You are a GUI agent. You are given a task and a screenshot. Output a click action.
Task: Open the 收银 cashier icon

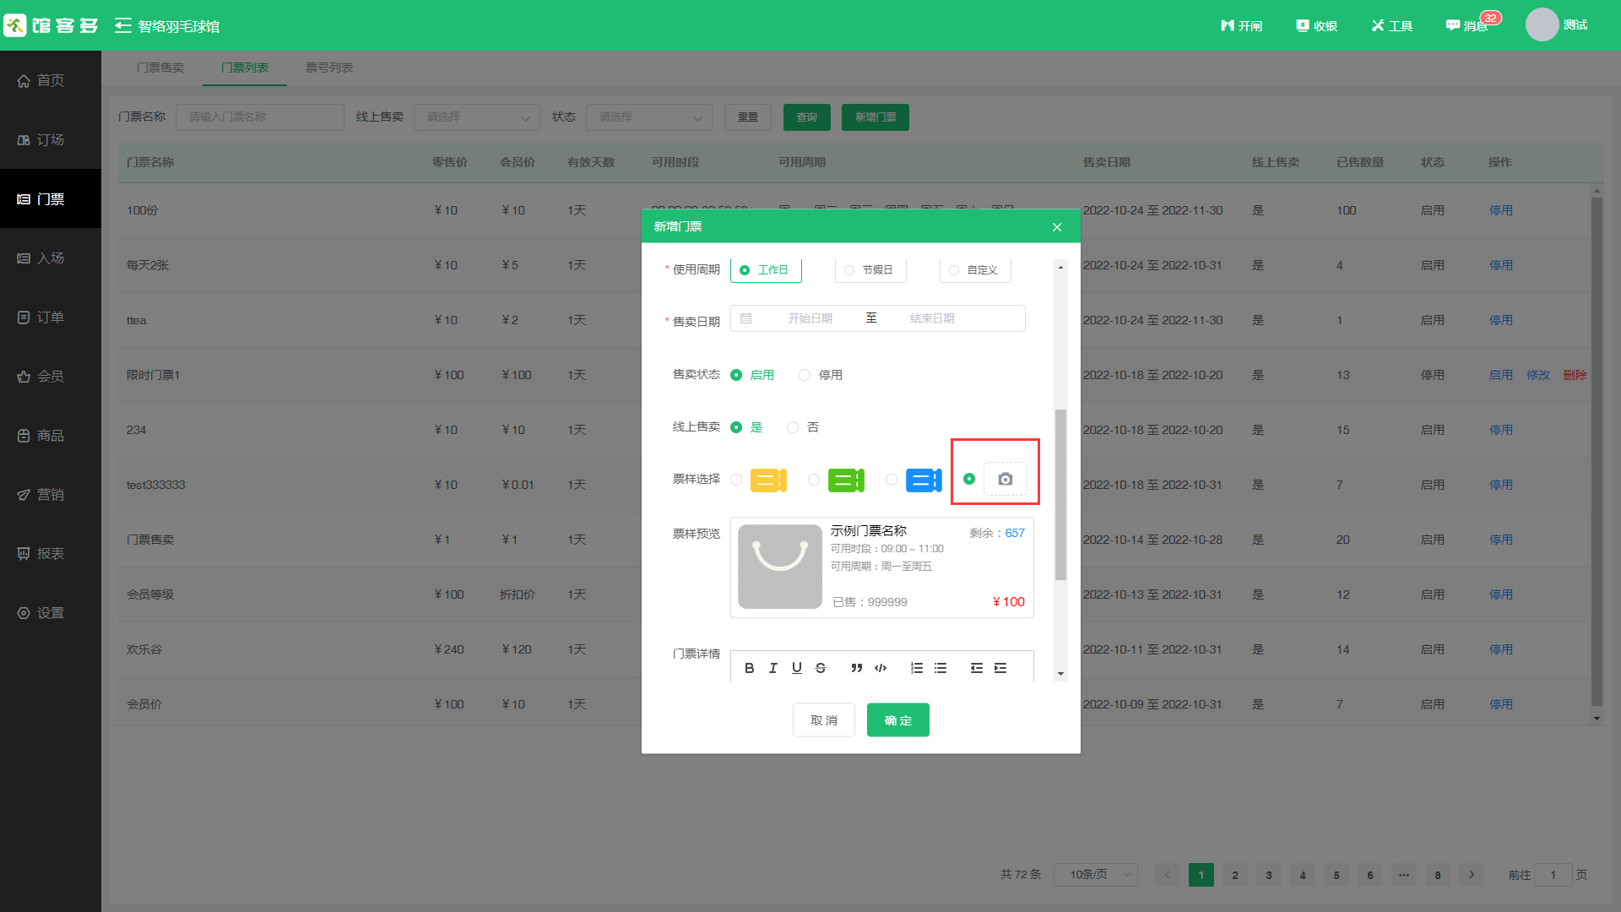click(x=1315, y=25)
